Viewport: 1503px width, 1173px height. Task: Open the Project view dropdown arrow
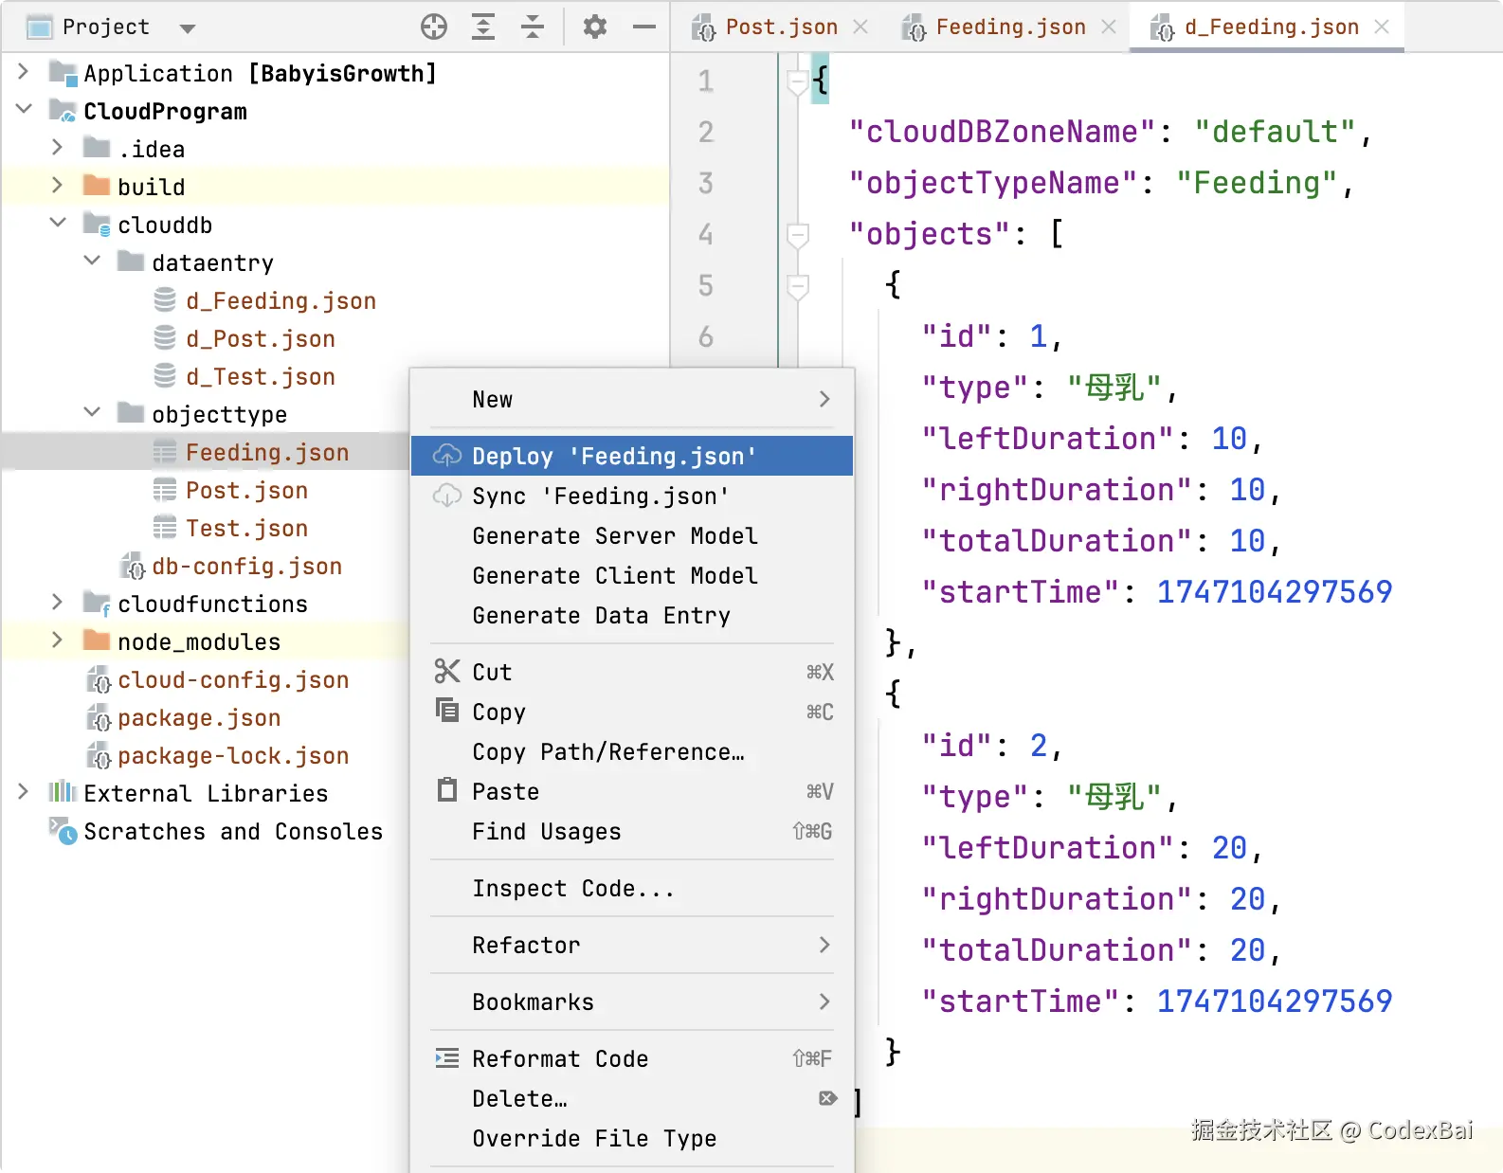(x=188, y=28)
